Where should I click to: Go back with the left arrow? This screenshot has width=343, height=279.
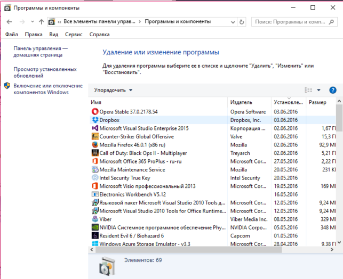tap(9, 22)
